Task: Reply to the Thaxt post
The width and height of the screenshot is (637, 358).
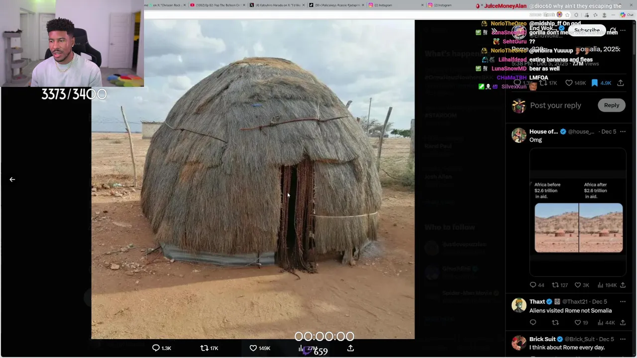Action: (533, 323)
